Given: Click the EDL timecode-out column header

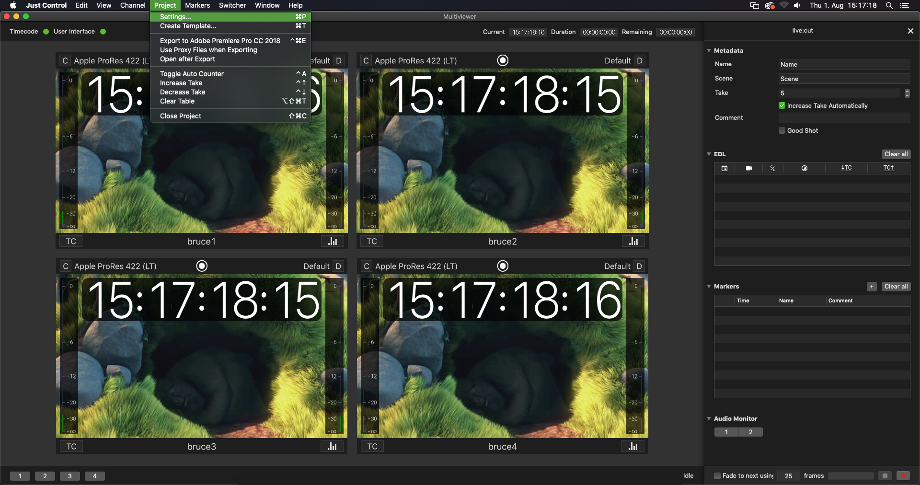Looking at the screenshot, I should point(889,168).
